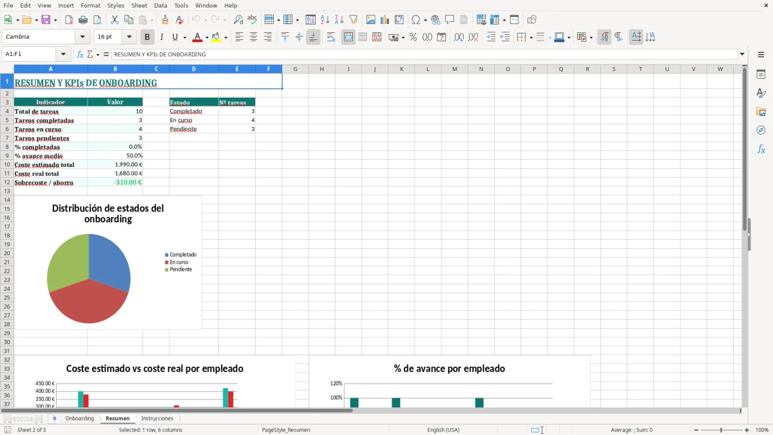Click the Clone Formatting paintbrush icon
The image size is (773, 435).
[x=165, y=20]
